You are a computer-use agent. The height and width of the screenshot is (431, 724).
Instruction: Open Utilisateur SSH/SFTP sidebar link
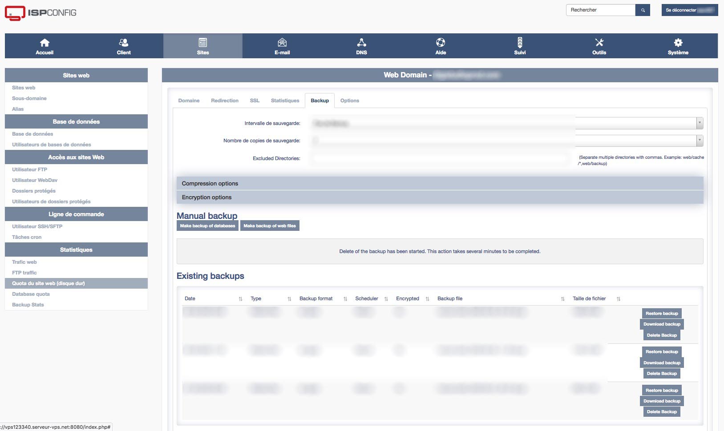(x=37, y=226)
